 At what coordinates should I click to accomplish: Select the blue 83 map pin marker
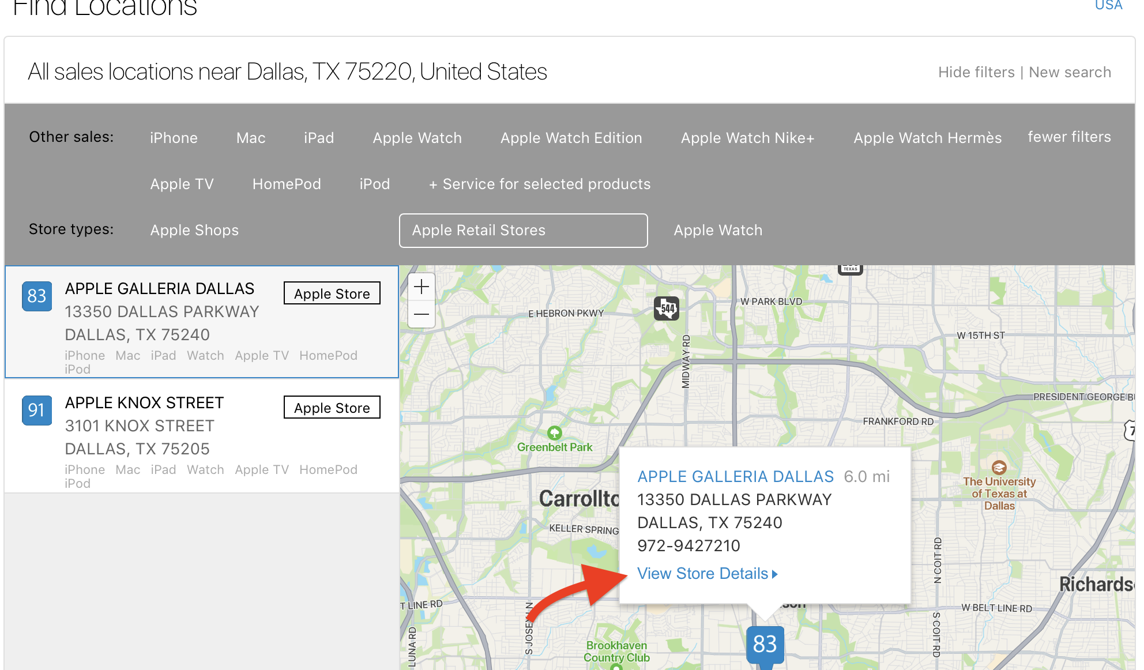coord(765,645)
